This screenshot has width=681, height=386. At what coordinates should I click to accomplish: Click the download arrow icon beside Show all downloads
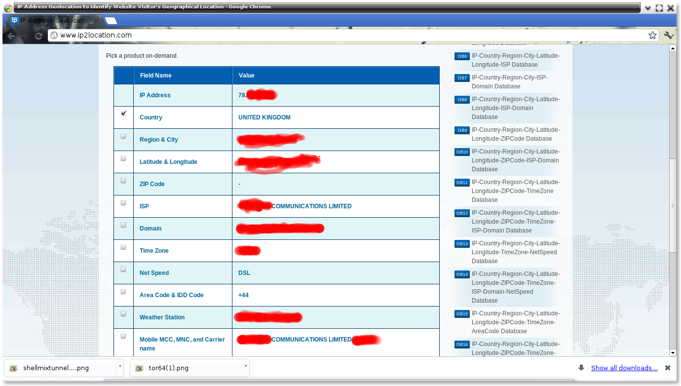point(581,368)
